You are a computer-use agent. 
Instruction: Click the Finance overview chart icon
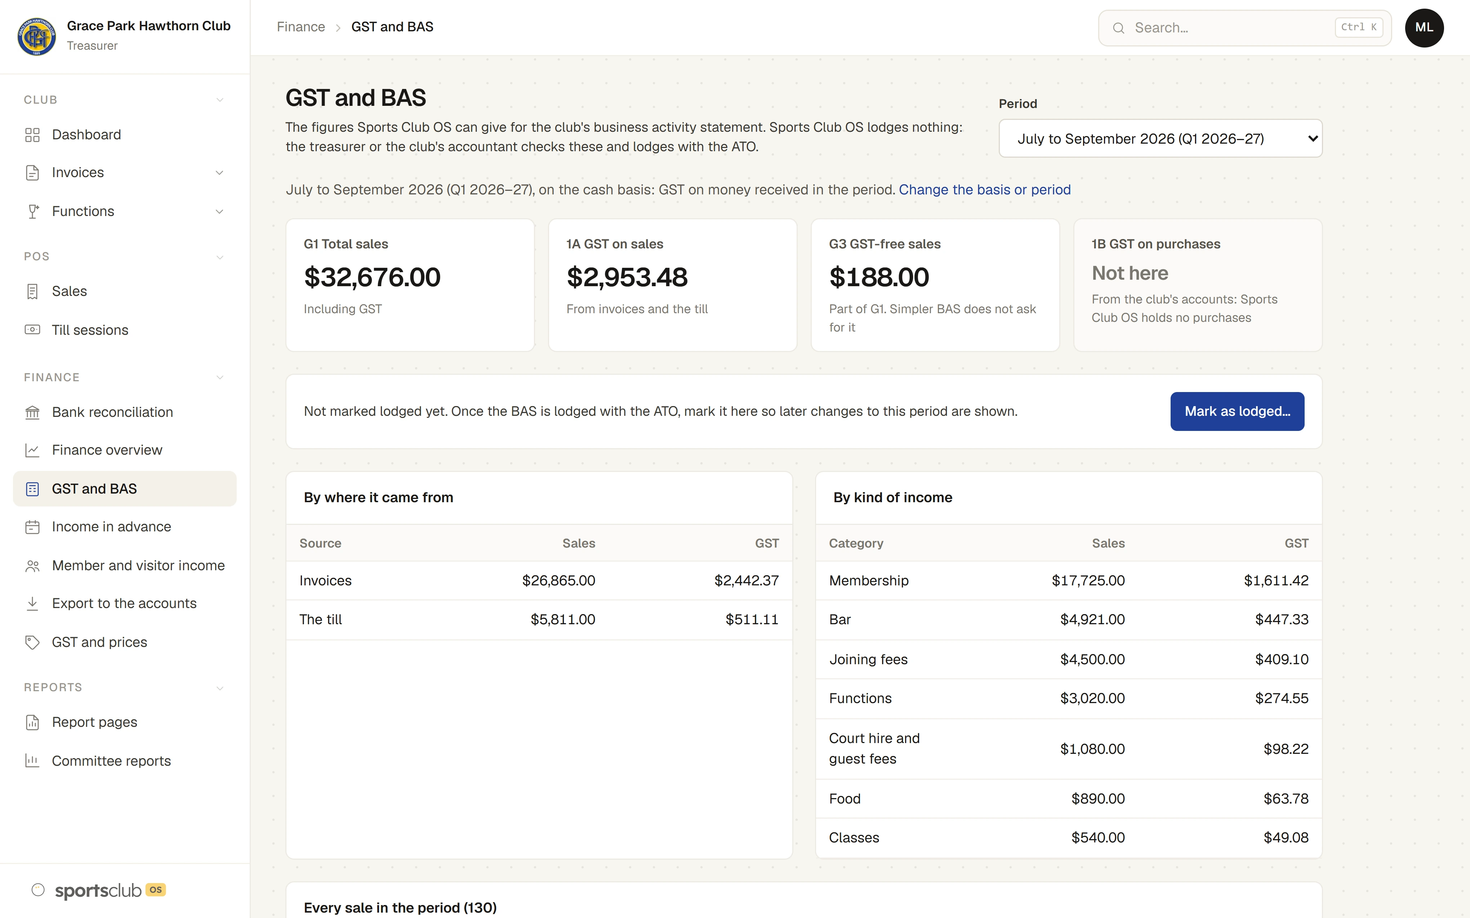tap(32, 450)
